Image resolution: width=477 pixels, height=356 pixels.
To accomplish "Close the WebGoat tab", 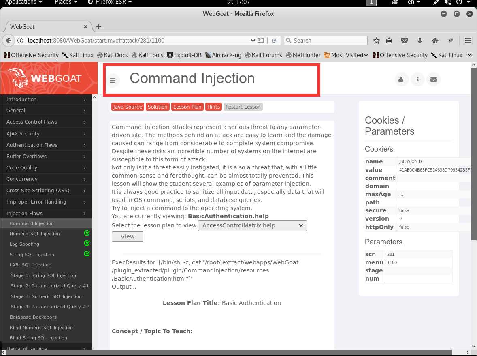I will click(85, 27).
